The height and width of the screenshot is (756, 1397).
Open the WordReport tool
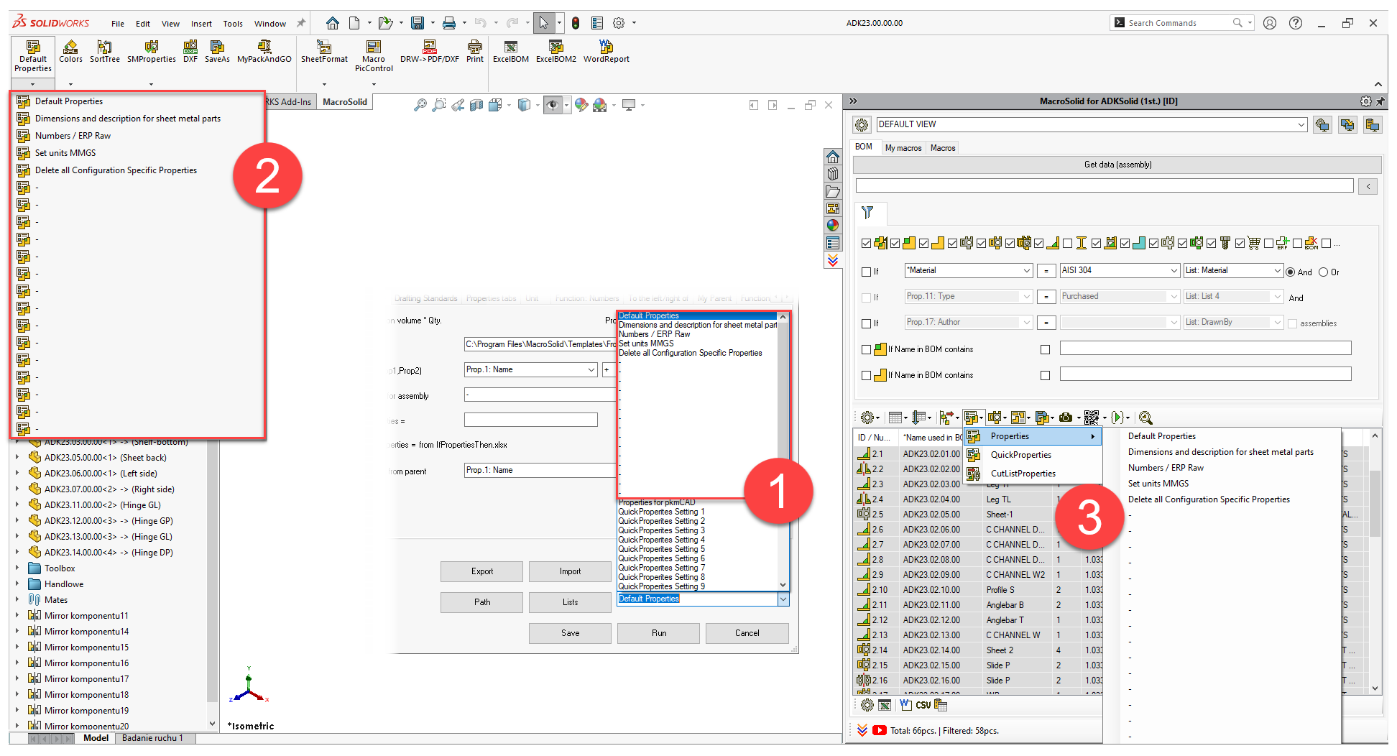point(607,52)
